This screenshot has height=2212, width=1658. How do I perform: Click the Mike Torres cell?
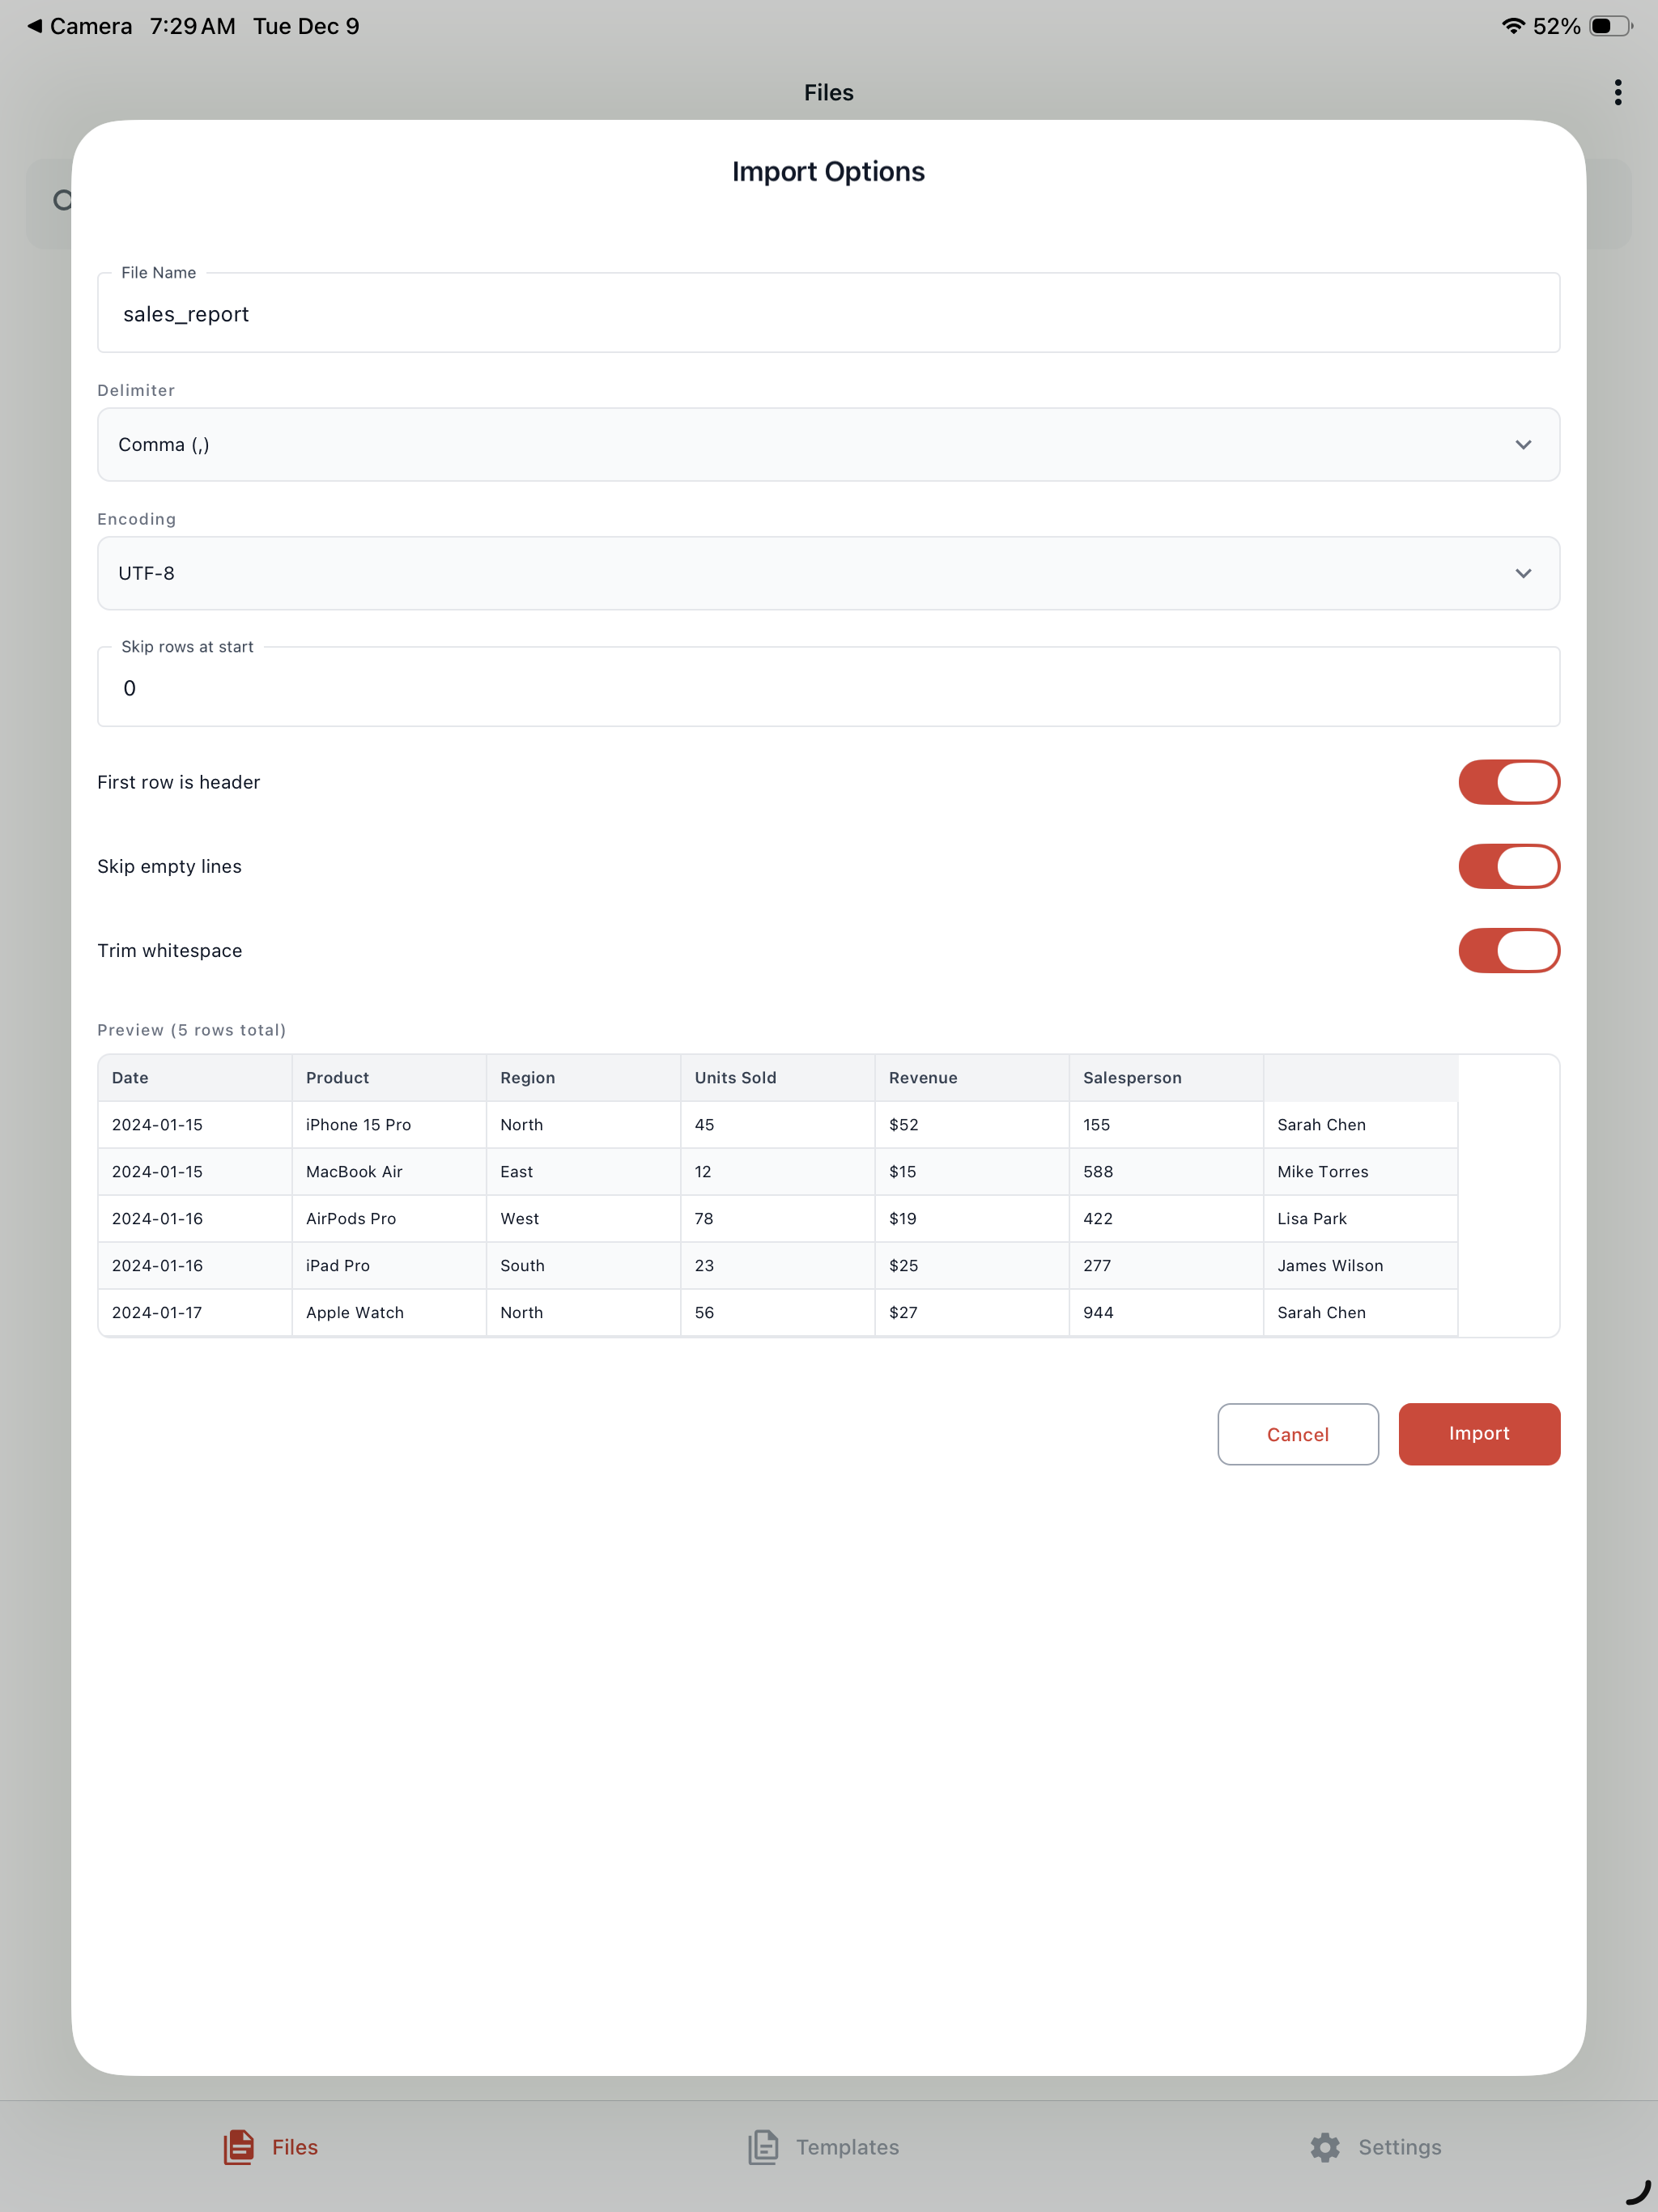click(1360, 1171)
